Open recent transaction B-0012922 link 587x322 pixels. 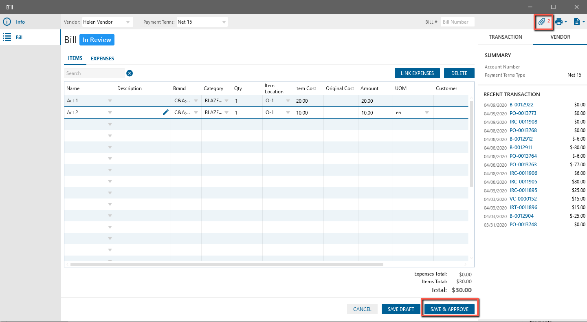pyautogui.click(x=521, y=105)
